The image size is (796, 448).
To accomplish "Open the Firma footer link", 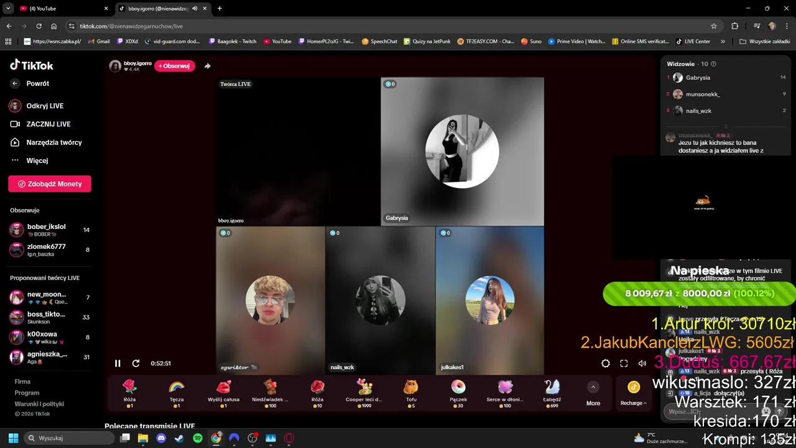I will 22,381.
